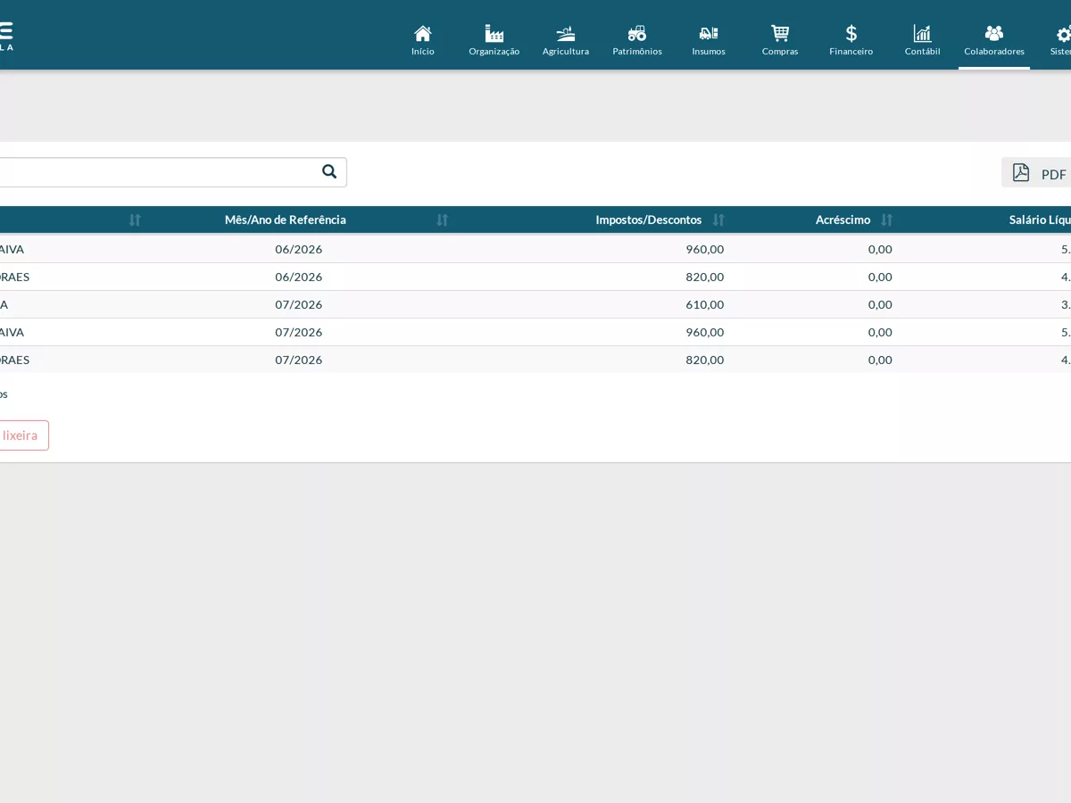Click the magnifier search icon
1071x803 pixels.
pyautogui.click(x=329, y=171)
